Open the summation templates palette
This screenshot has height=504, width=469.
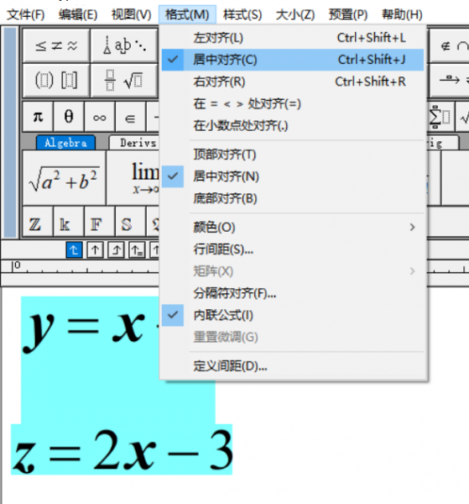click(441, 117)
